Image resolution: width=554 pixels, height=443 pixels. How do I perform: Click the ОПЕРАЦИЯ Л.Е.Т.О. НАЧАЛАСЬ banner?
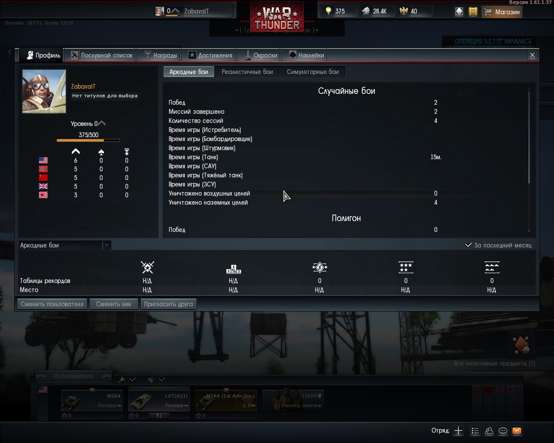493,42
